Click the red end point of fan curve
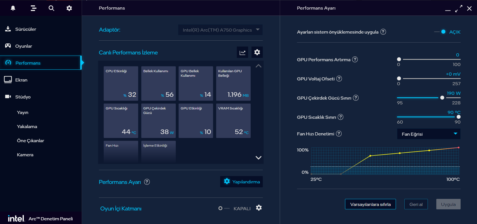The width and height of the screenshot is (477, 224). click(x=459, y=148)
